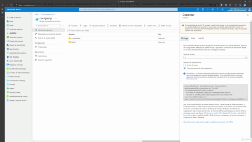Collapse the Azure left sidebar
The width and height of the screenshot is (252, 142).
pos(31,14)
